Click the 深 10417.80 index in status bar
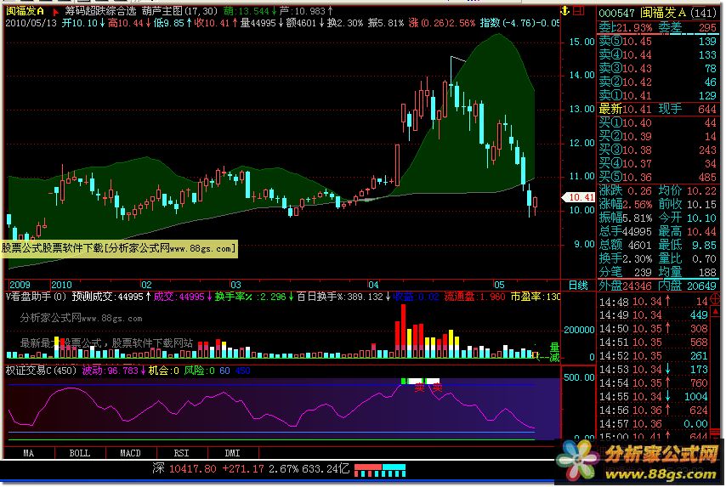This screenshot has width=726, height=487. pos(184,468)
